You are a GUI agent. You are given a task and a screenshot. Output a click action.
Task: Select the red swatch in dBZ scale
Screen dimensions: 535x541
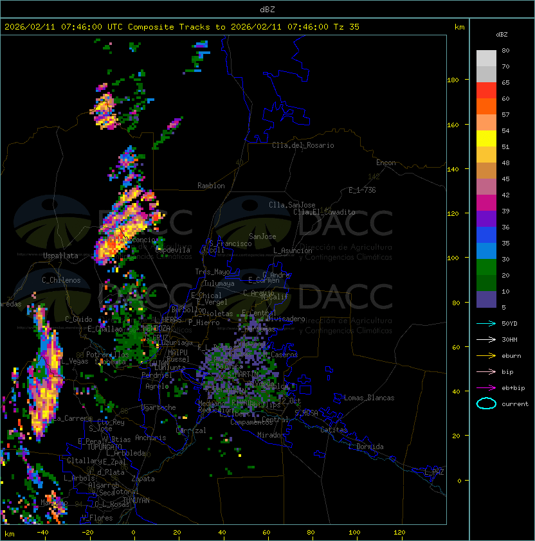point(486,91)
